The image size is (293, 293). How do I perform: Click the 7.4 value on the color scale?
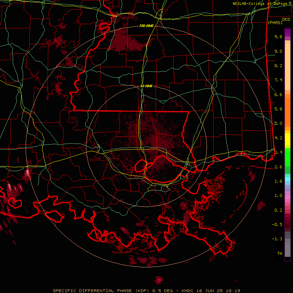278,80
